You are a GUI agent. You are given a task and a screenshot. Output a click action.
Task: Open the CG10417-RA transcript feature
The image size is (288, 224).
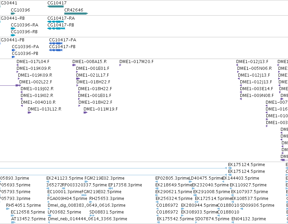pos(56,22)
